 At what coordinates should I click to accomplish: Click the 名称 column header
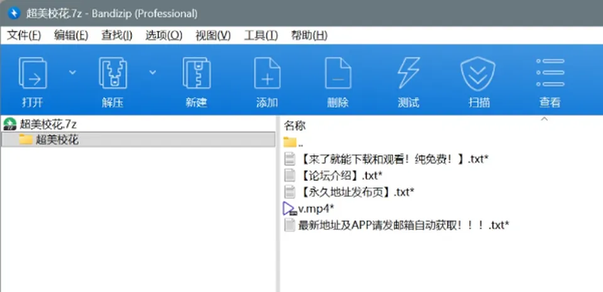(295, 125)
